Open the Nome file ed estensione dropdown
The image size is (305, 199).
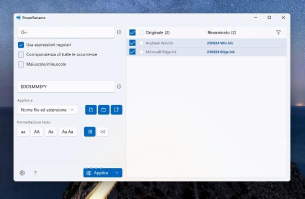click(x=47, y=109)
